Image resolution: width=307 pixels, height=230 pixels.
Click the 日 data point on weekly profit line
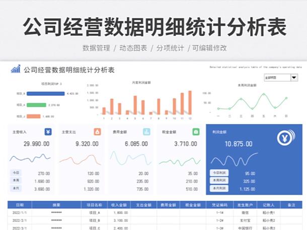tap(286, 98)
